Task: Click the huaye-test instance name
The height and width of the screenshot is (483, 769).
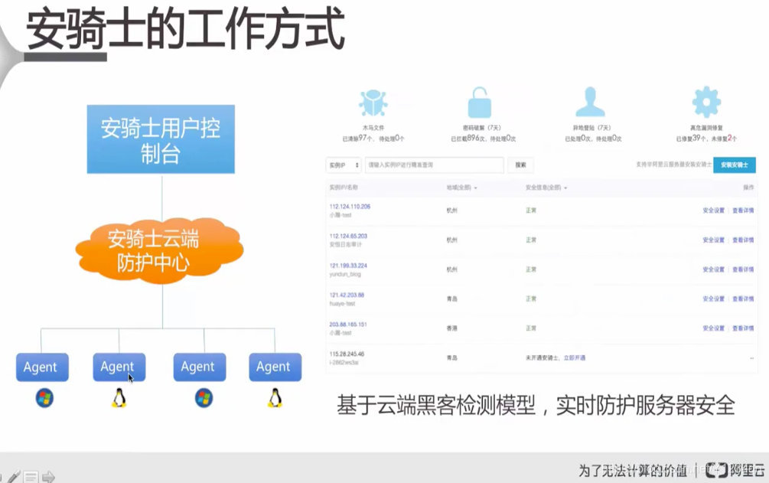Action: (342, 304)
